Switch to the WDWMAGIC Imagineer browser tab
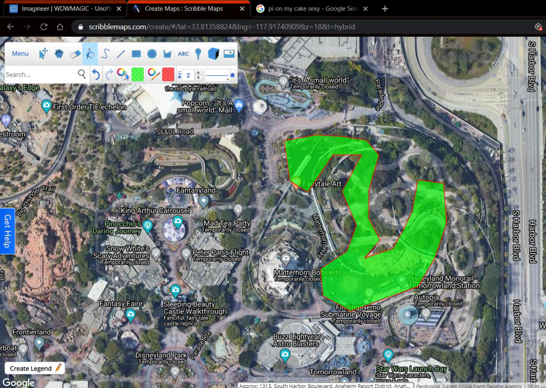The height and width of the screenshot is (388, 546). [62, 9]
